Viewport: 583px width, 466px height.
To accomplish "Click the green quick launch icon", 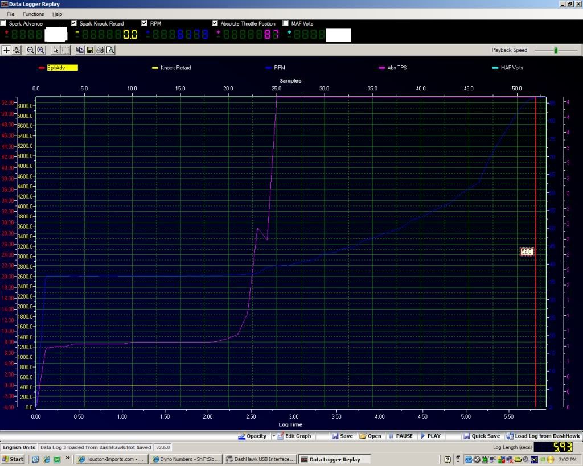I will click(x=57, y=460).
